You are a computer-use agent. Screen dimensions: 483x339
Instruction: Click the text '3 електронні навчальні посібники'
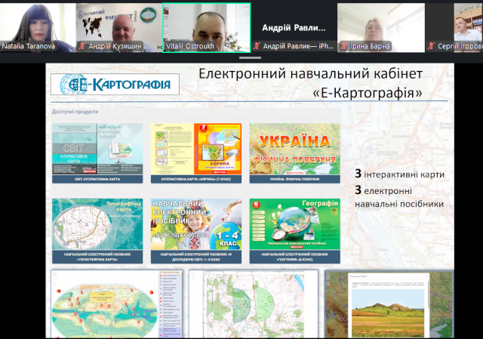399,197
